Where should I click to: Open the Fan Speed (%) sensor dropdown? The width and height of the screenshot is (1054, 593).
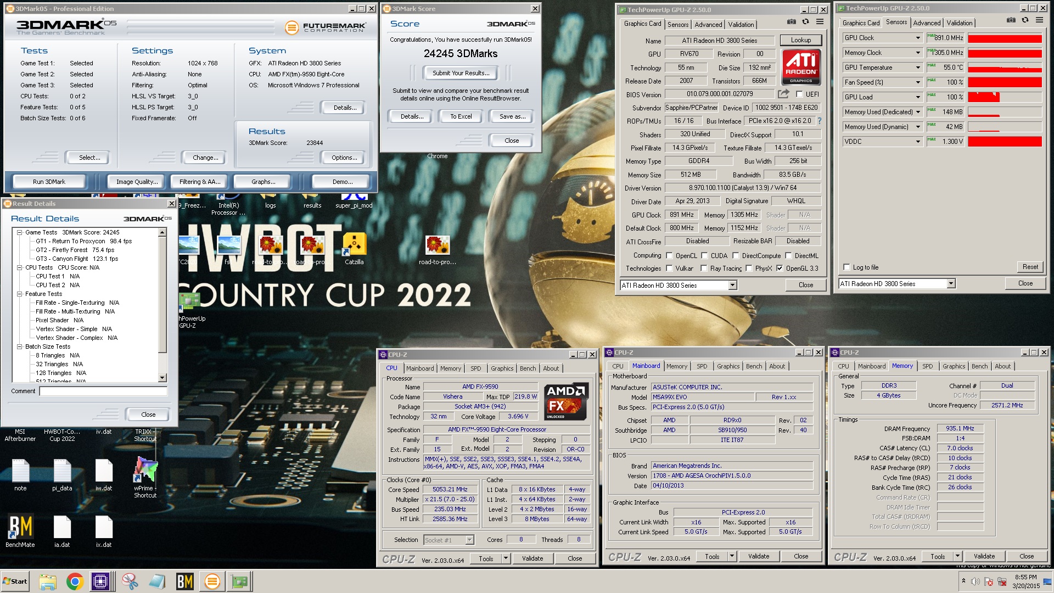[x=918, y=82]
